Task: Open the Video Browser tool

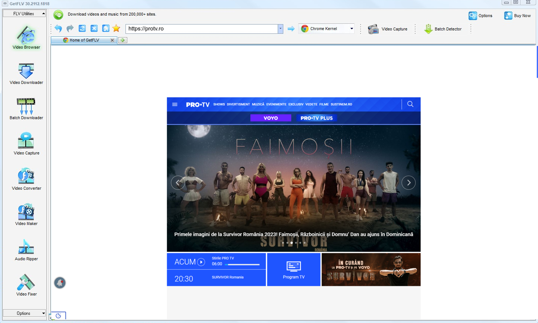Action: [x=26, y=37]
